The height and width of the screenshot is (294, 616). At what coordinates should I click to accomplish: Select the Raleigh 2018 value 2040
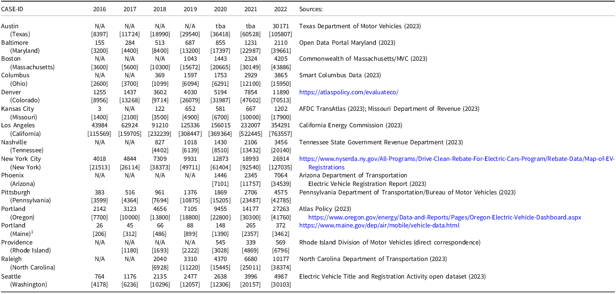pyautogui.click(x=160, y=259)
